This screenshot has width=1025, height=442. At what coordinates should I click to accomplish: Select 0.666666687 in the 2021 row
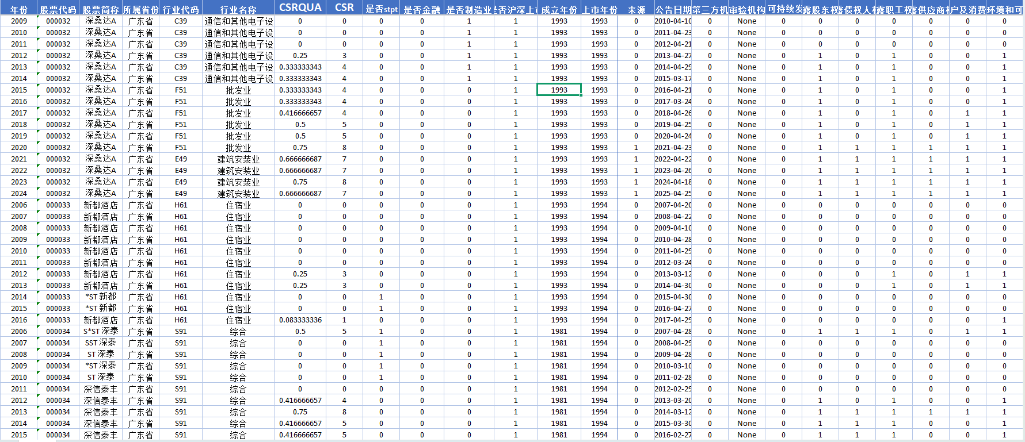click(x=300, y=159)
